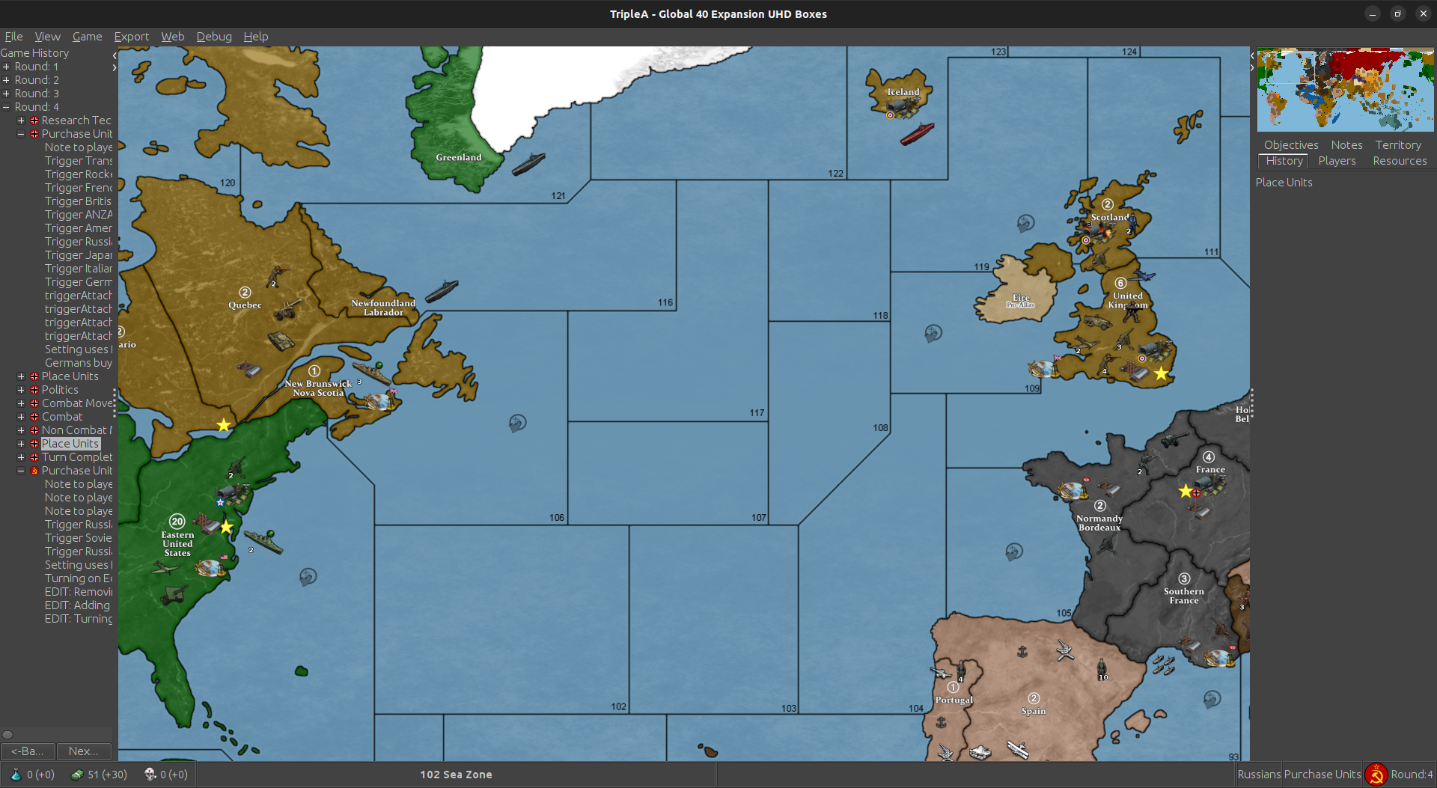Screen dimensions: 1437x788
Task: Click the UK naval base with Union Jack
Action: click(x=1043, y=367)
